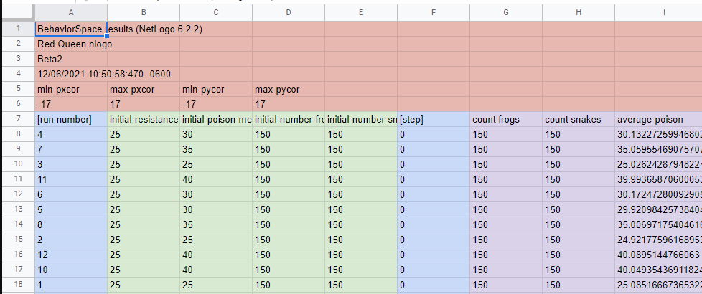Click row header 18

(17, 285)
